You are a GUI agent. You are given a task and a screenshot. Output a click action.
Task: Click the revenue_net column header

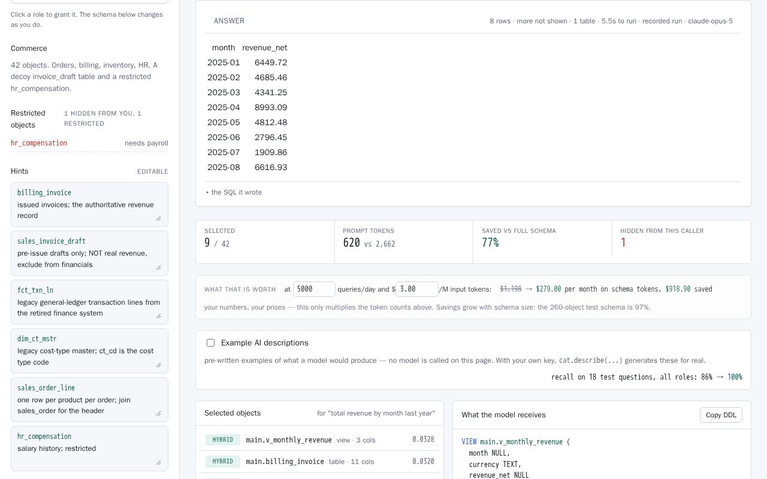265,48
